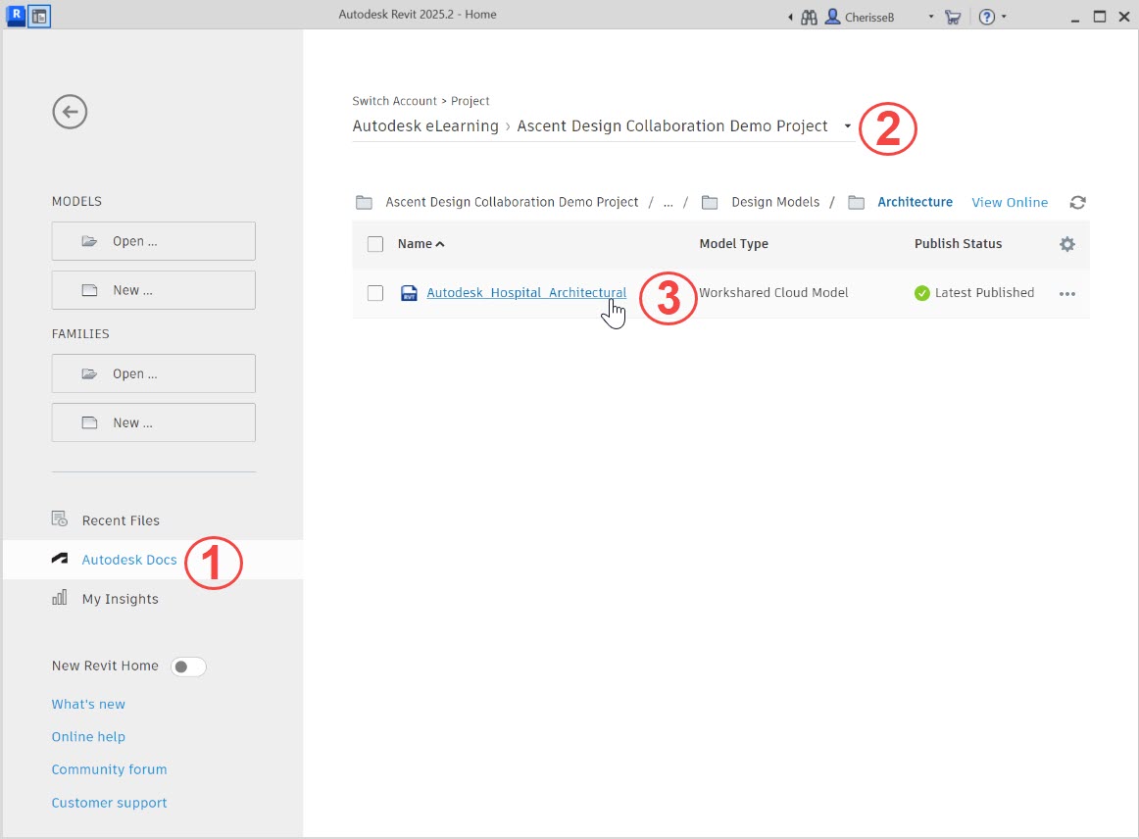Click the CherisseB user account icon
The image size is (1139, 839).
click(833, 16)
